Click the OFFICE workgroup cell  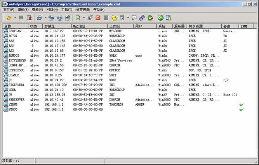115,70
